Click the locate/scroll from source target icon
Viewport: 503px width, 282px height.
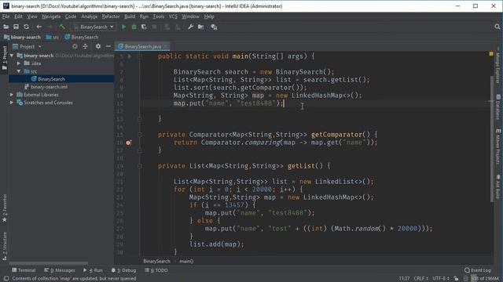click(x=75, y=46)
